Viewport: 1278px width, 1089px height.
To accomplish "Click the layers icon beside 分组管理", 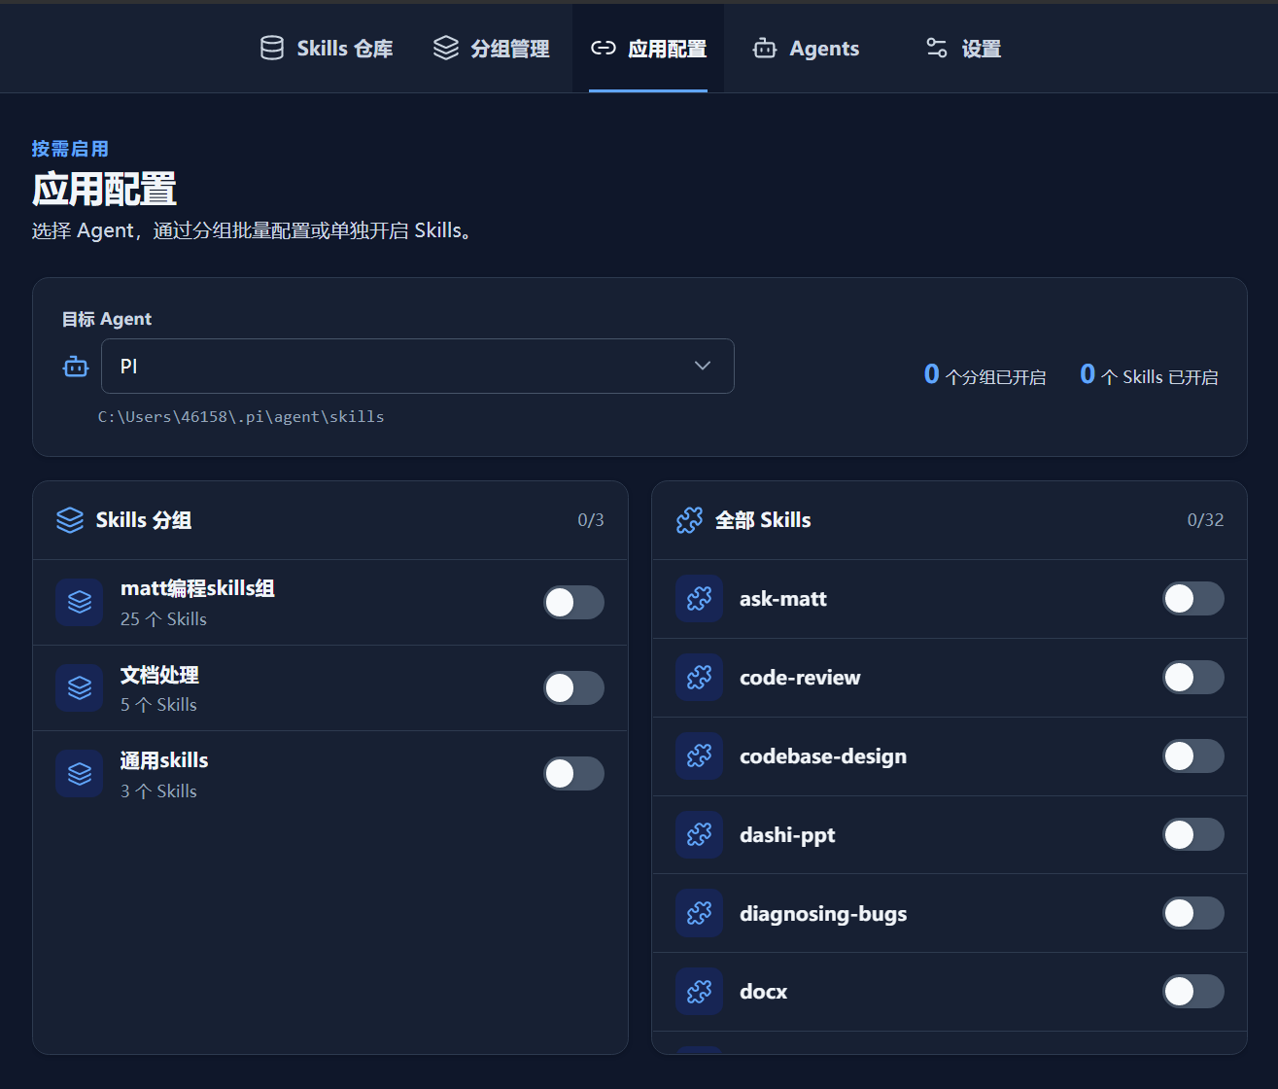I will 446,48.
